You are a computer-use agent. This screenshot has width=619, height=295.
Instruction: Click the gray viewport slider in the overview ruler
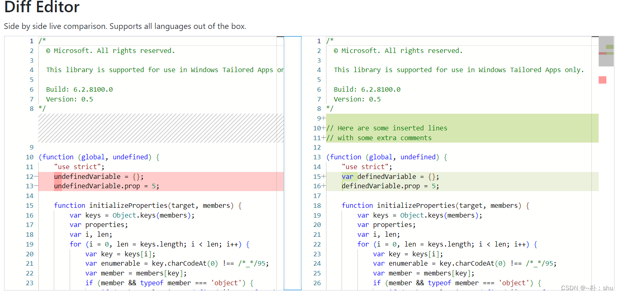tap(606, 51)
